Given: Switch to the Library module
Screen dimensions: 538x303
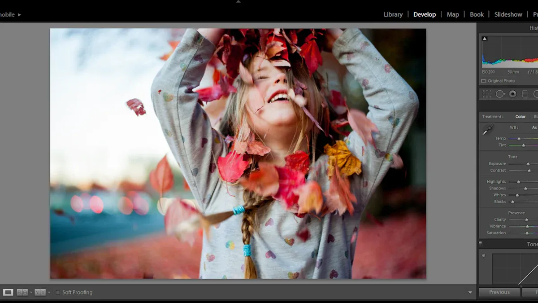Looking at the screenshot, I should pyautogui.click(x=393, y=14).
